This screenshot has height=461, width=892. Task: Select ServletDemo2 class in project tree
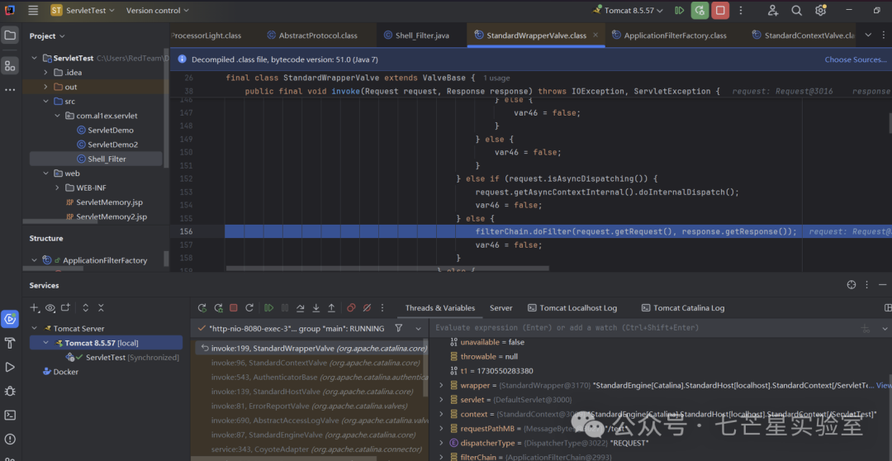(107, 145)
